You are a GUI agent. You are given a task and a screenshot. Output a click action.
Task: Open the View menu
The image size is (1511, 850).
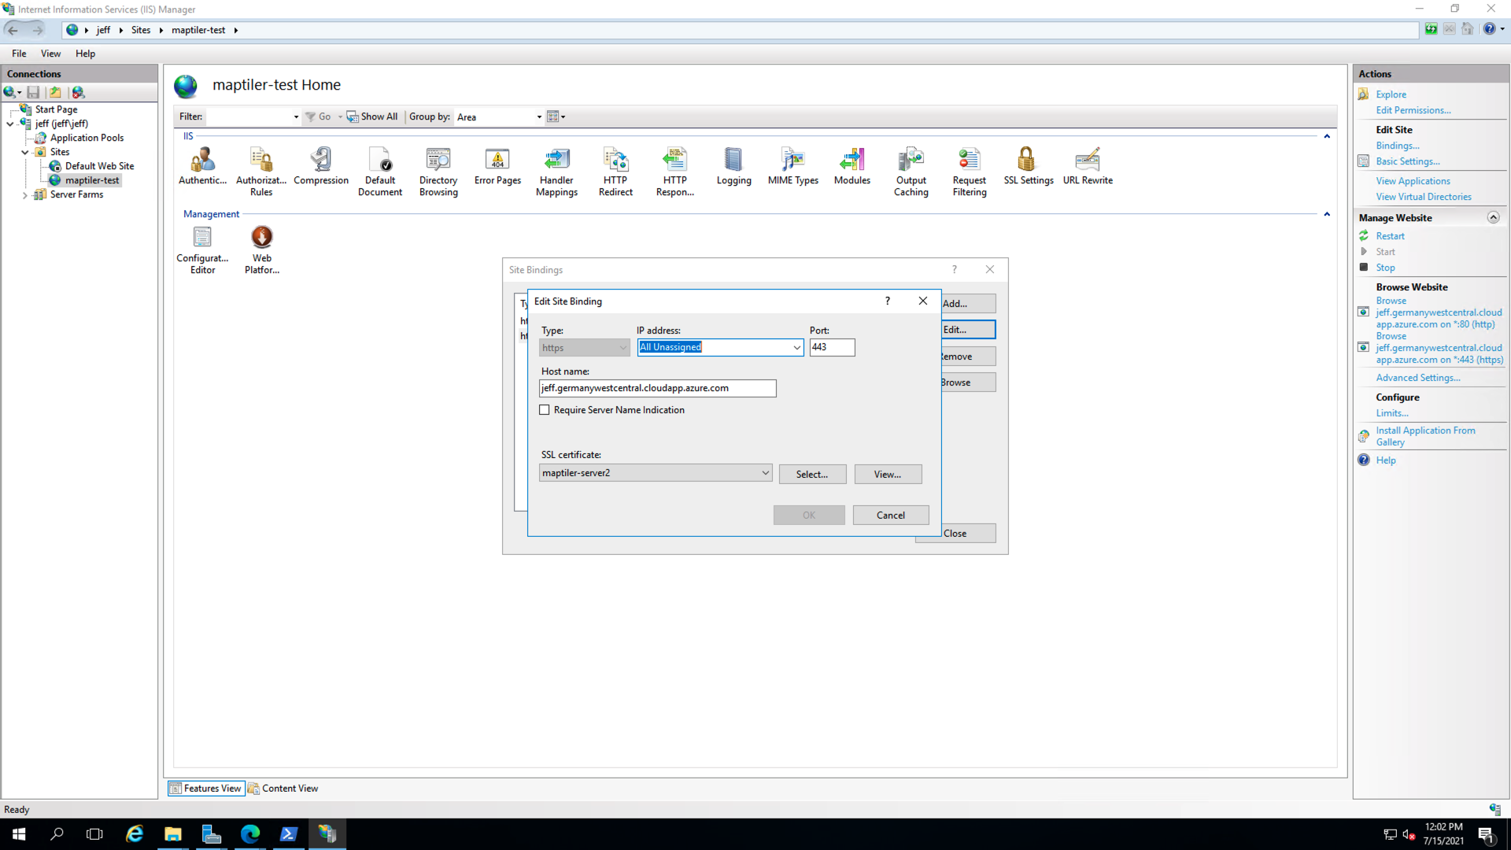point(50,54)
